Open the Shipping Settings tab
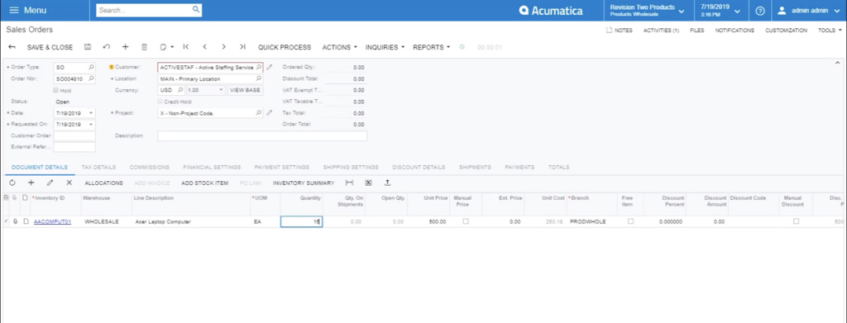 point(351,168)
